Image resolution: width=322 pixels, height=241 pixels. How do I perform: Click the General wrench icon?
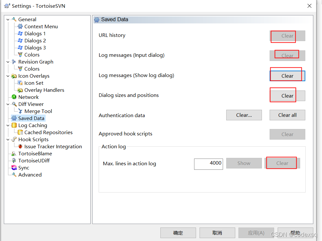tap(14, 20)
